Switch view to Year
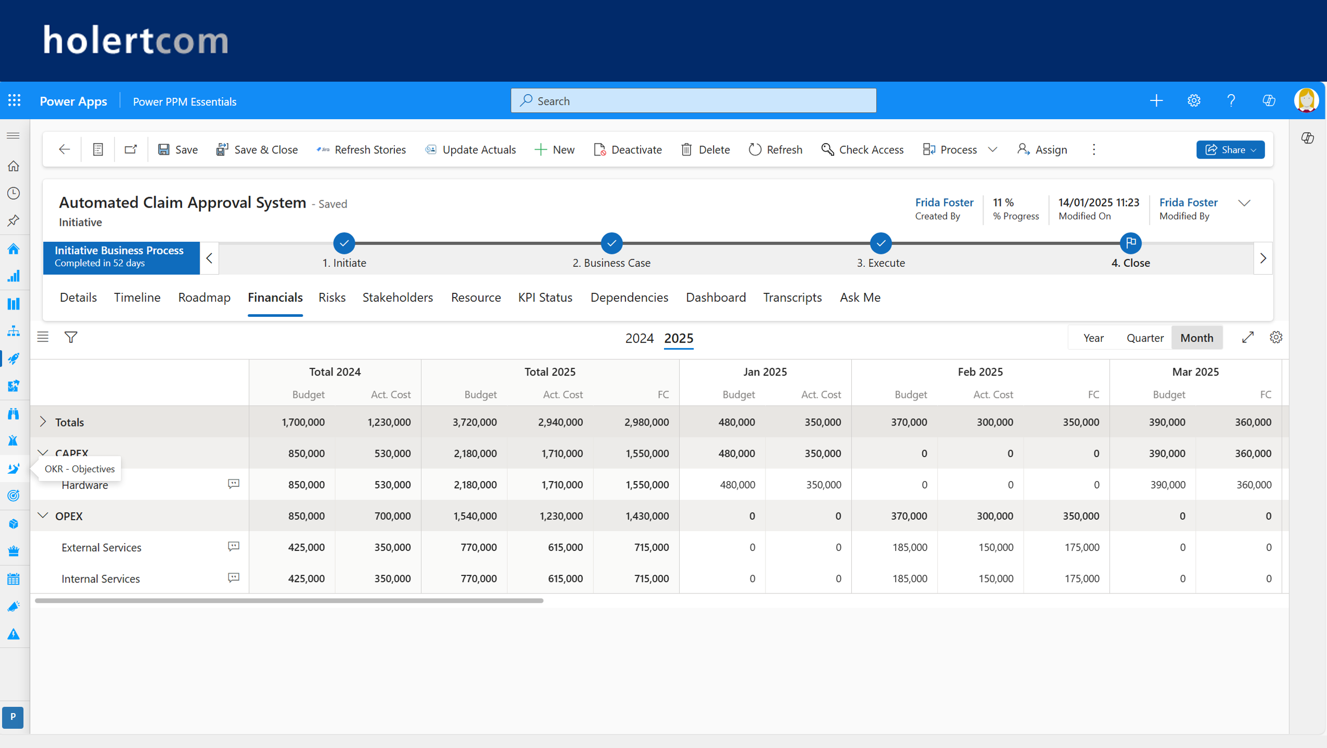Viewport: 1327px width, 748px height. tap(1093, 338)
